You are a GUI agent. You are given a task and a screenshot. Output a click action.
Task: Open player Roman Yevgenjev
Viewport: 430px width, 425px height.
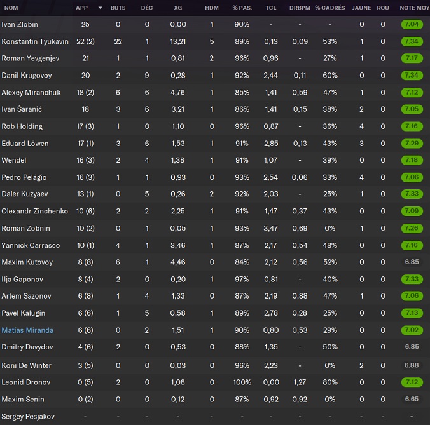tap(30, 58)
